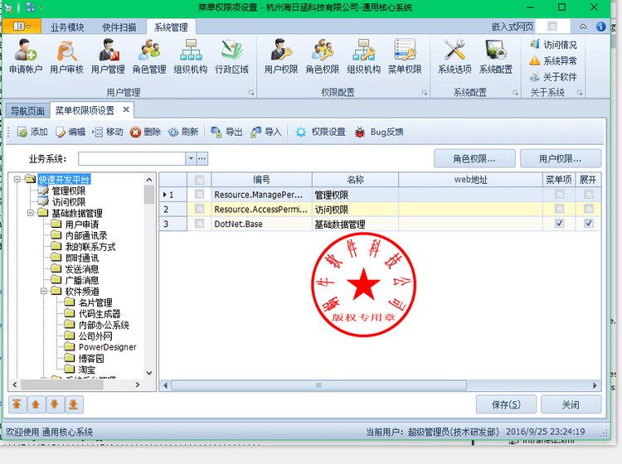This screenshot has height=464, width=622.
Task: Collapse 快速开发平台 tree node
Action: point(17,180)
